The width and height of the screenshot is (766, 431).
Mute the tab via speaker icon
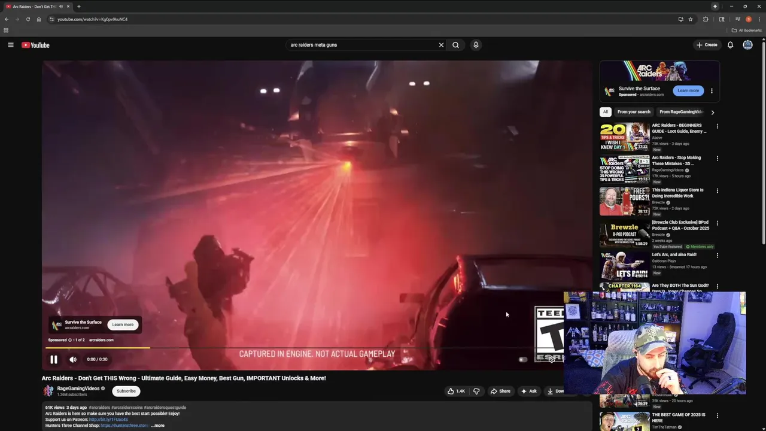[61, 7]
